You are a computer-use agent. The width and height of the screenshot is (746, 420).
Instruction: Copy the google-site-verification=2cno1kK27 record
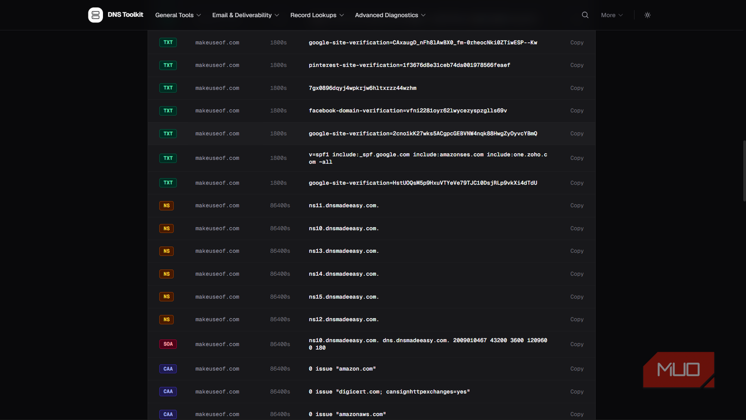(x=577, y=133)
